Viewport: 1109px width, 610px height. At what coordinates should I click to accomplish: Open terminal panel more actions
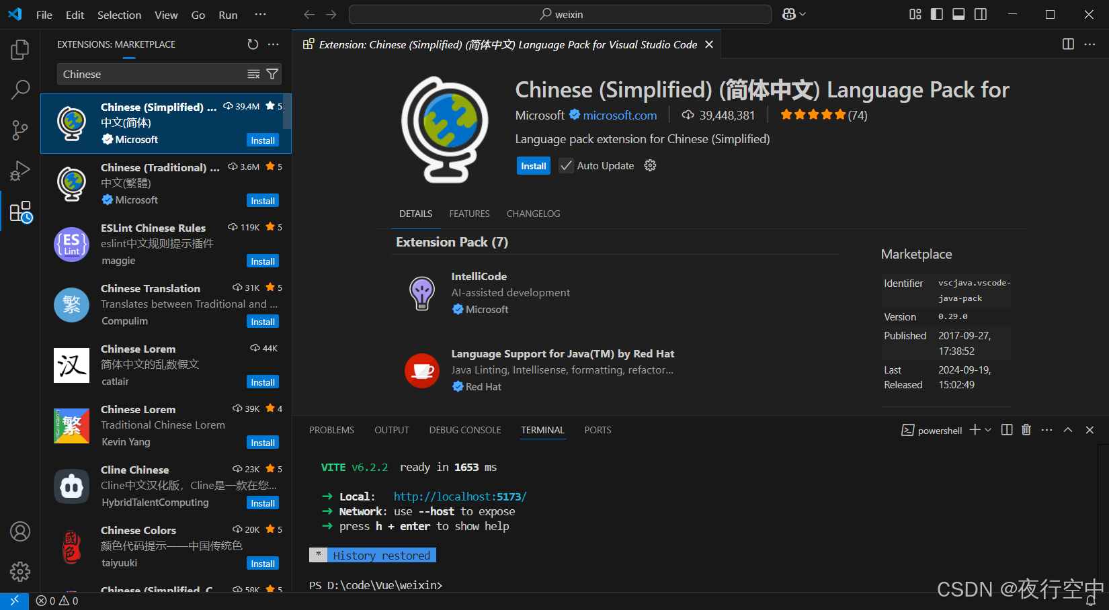tap(1046, 430)
